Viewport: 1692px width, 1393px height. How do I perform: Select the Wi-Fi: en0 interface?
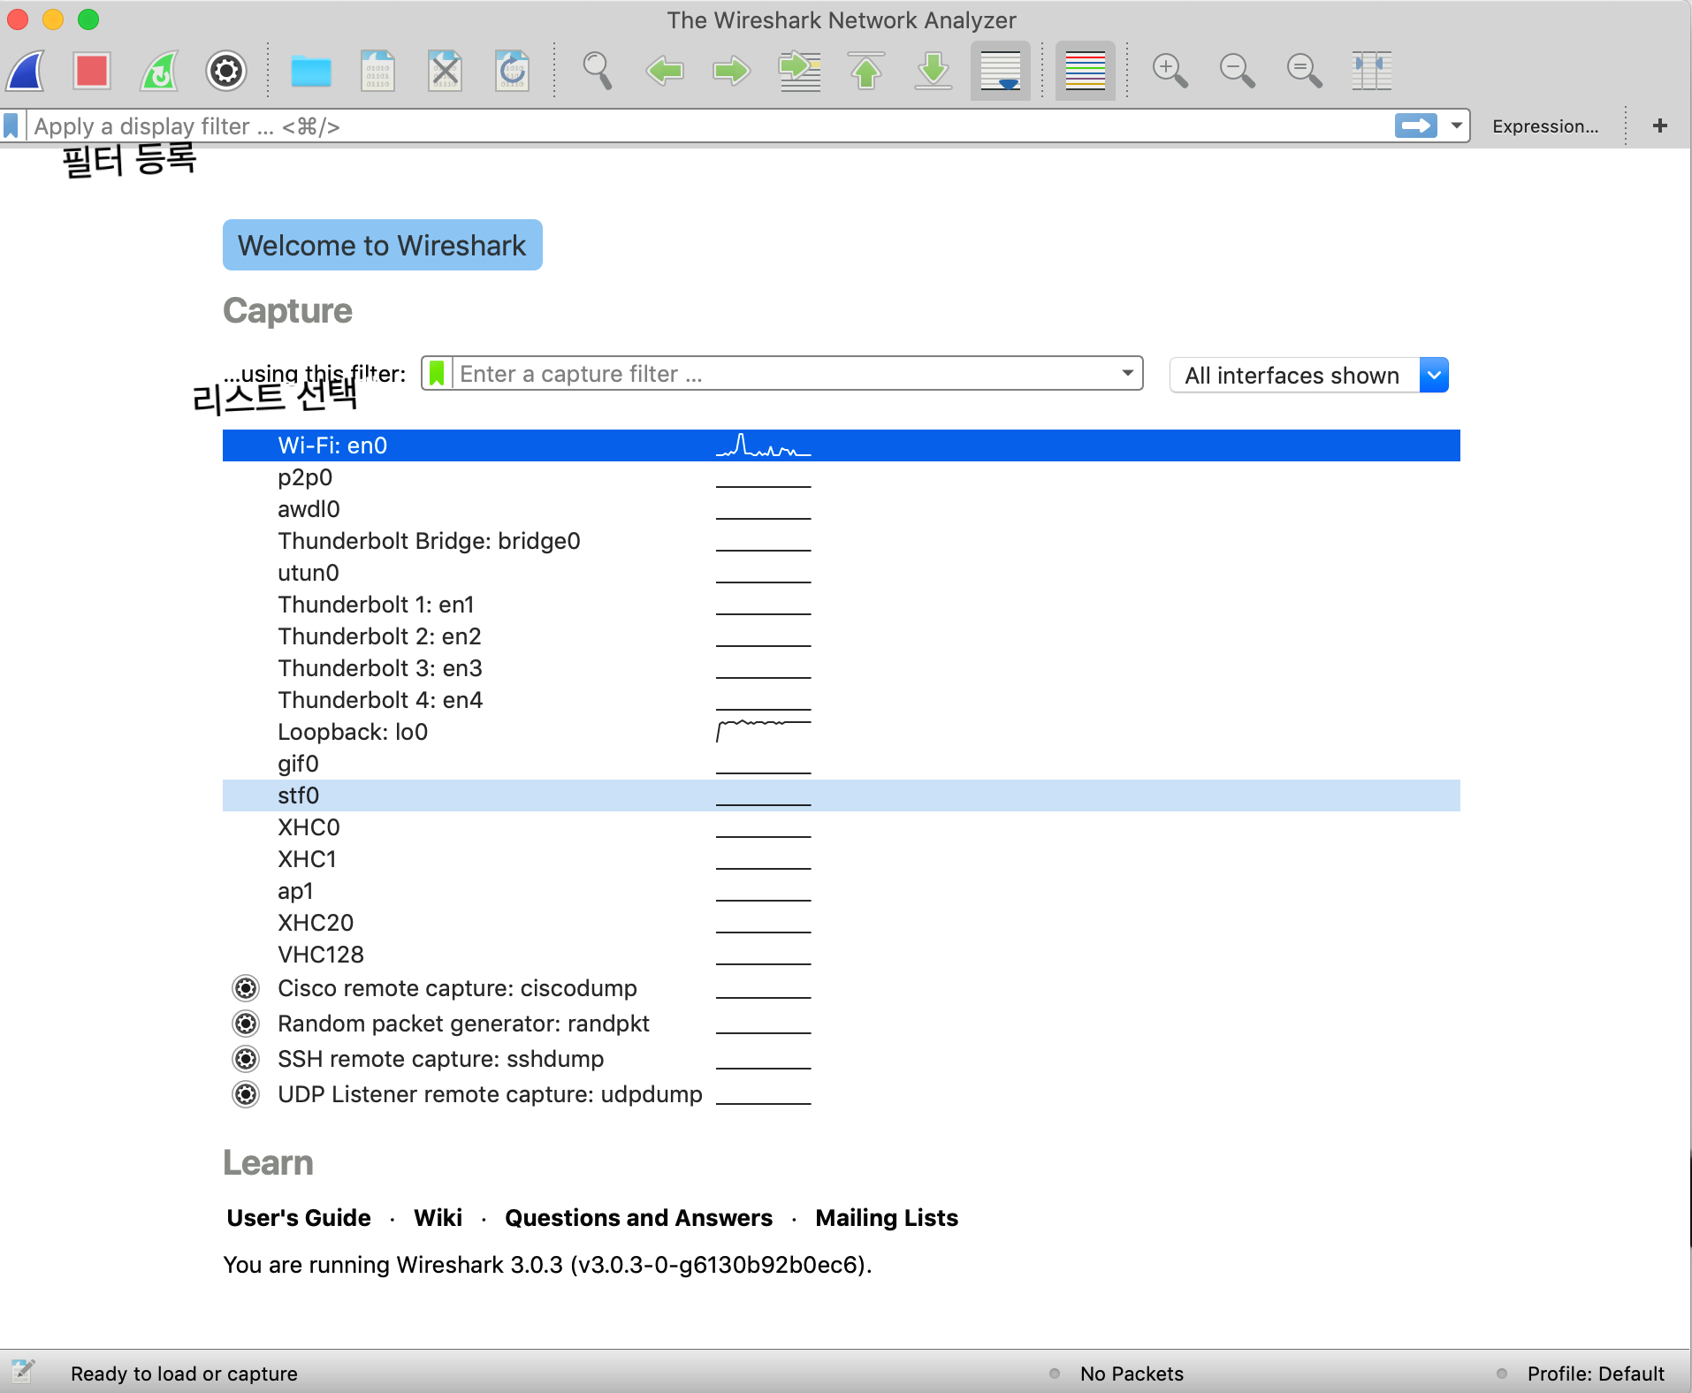(x=842, y=445)
